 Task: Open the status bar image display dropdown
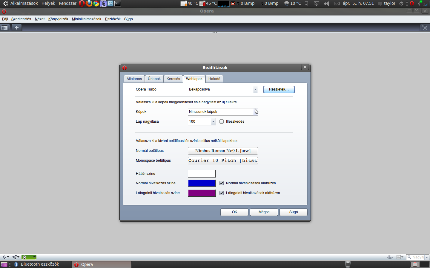(400, 257)
